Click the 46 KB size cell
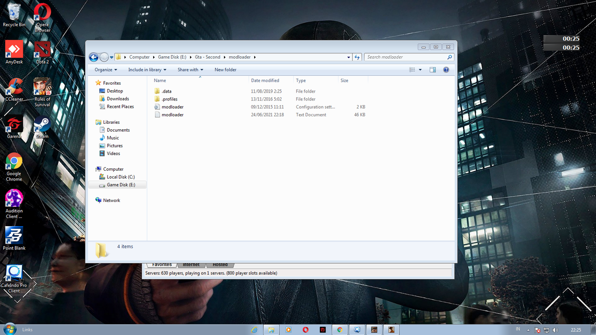 pyautogui.click(x=359, y=115)
